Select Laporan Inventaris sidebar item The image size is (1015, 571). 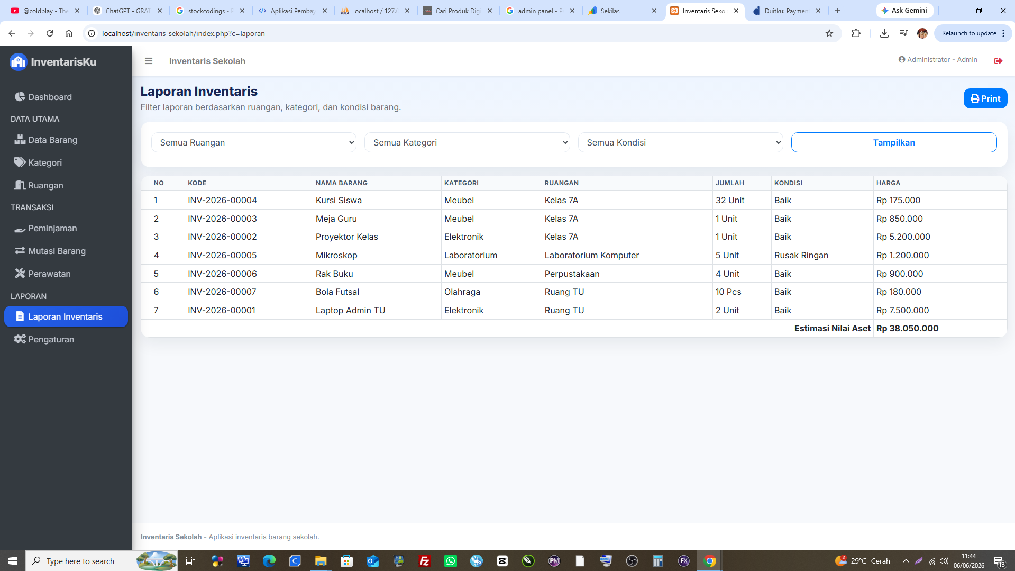pos(66,316)
